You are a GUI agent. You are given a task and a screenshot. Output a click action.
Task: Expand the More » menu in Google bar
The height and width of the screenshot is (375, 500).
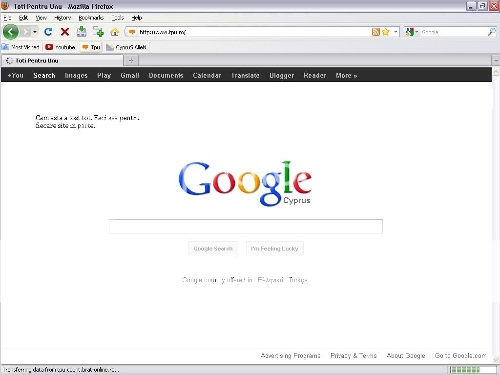coord(347,75)
